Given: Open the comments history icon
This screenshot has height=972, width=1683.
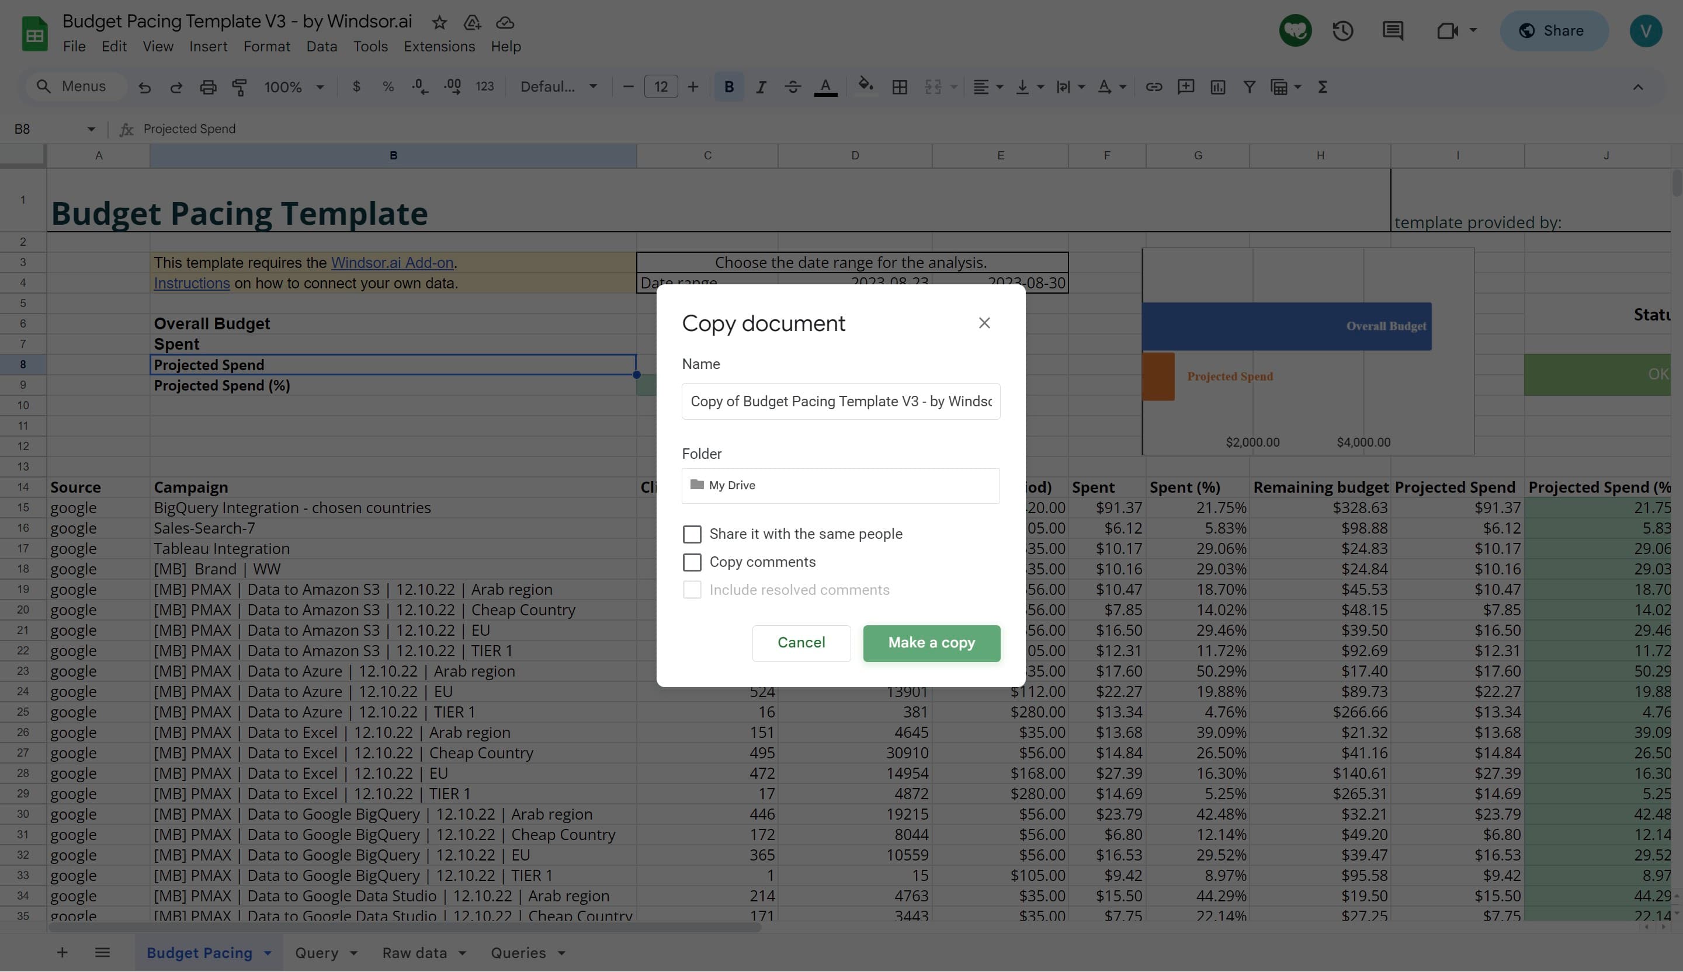Looking at the screenshot, I should [x=1393, y=31].
